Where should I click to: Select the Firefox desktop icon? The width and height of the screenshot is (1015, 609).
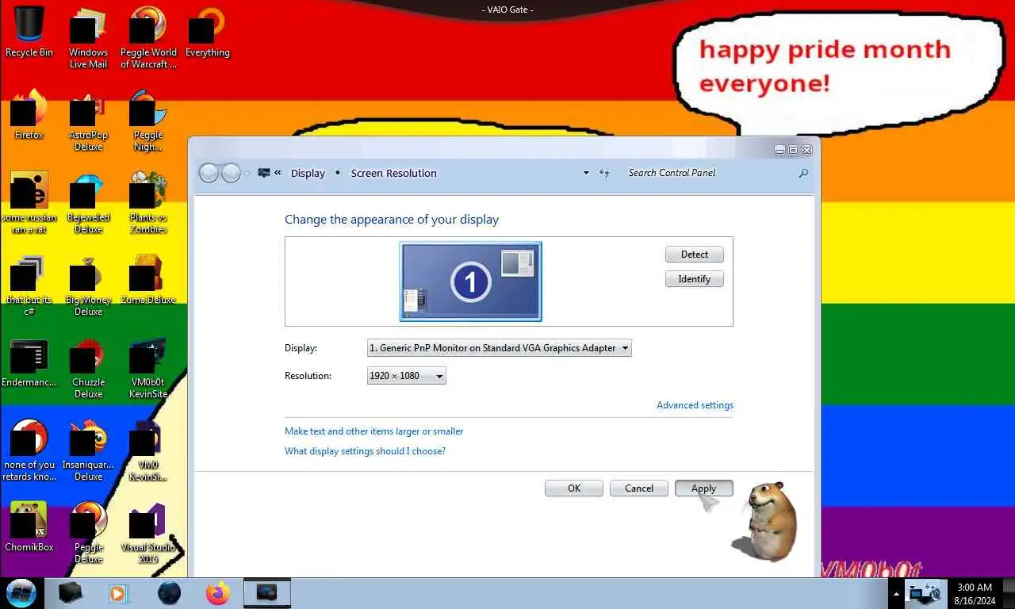click(29, 115)
